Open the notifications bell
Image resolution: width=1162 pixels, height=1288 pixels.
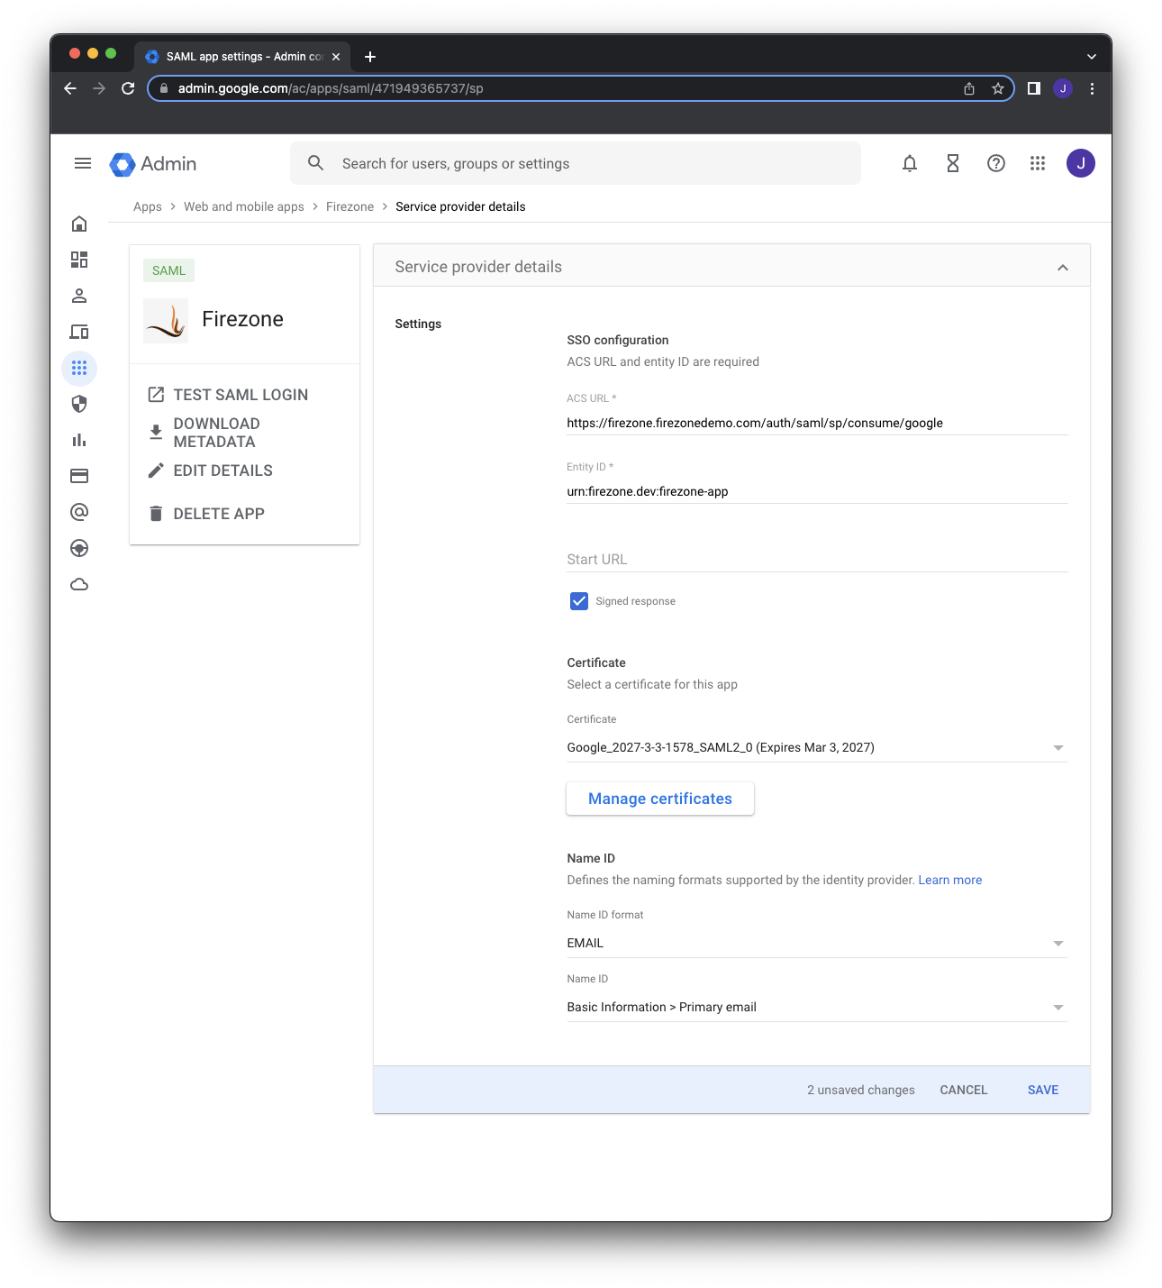[x=909, y=163]
